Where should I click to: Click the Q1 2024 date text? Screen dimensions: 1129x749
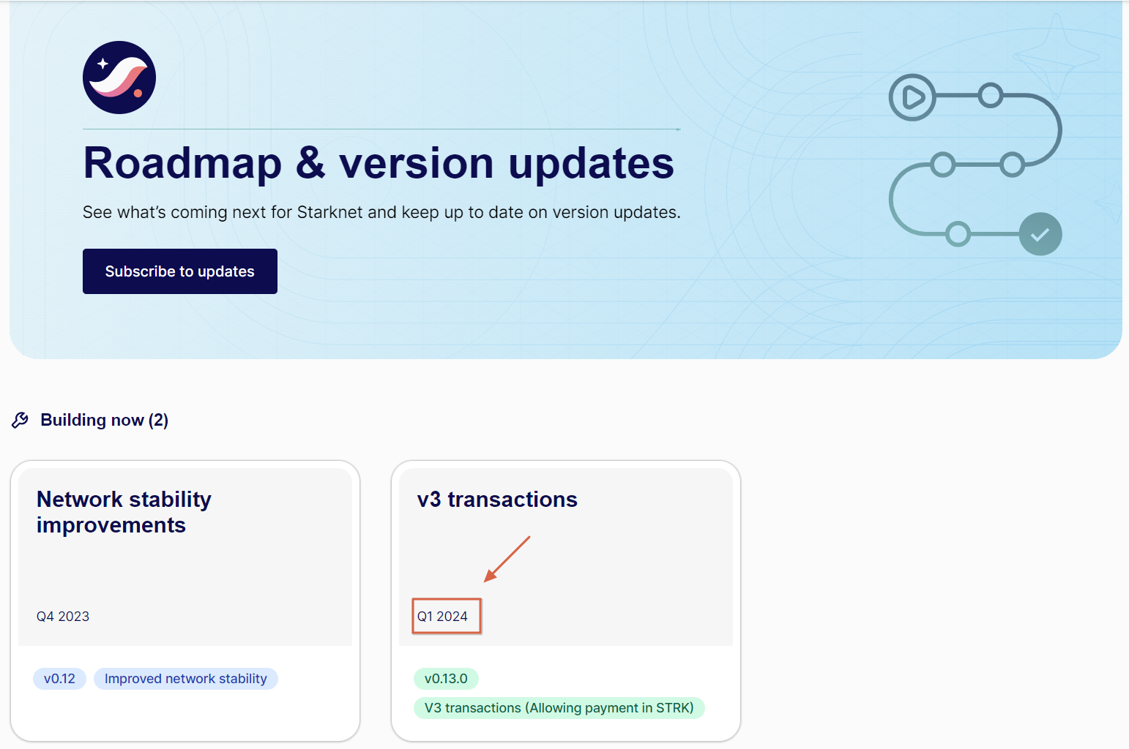point(442,617)
